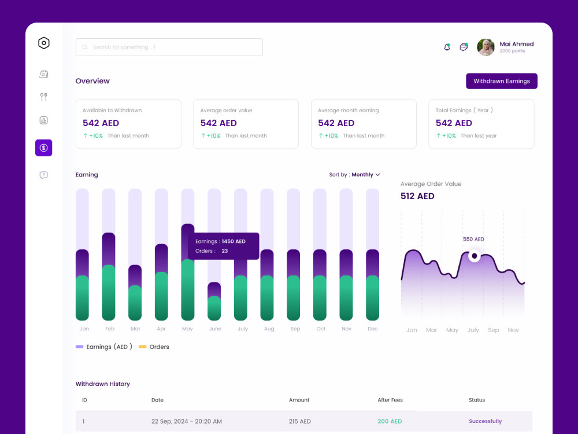Select the Average order value card

click(246, 124)
